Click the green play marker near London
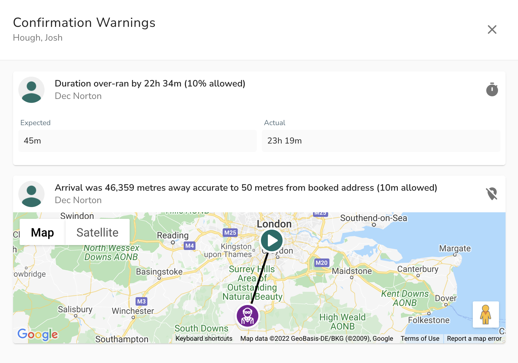 [272, 241]
